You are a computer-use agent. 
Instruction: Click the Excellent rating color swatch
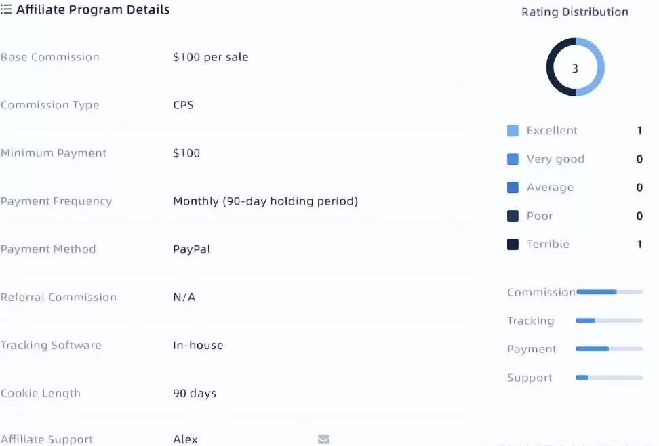pyautogui.click(x=513, y=131)
